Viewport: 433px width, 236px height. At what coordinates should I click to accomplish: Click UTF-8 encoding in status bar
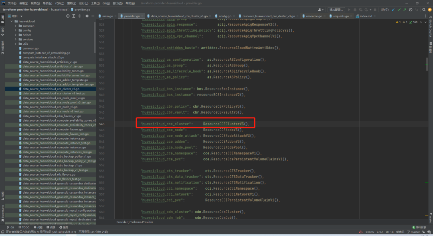(390, 232)
